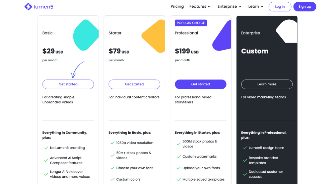
Task: Click checkmark beside Lumen5 design team
Action: [245, 148]
